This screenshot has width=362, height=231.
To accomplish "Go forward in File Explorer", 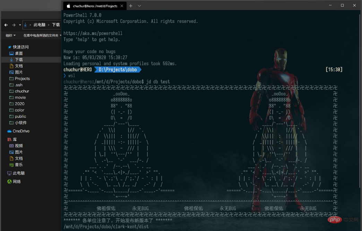I will [x=14, y=25].
